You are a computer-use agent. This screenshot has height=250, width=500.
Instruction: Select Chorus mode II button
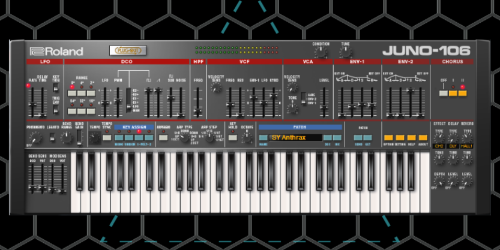[x=462, y=94]
